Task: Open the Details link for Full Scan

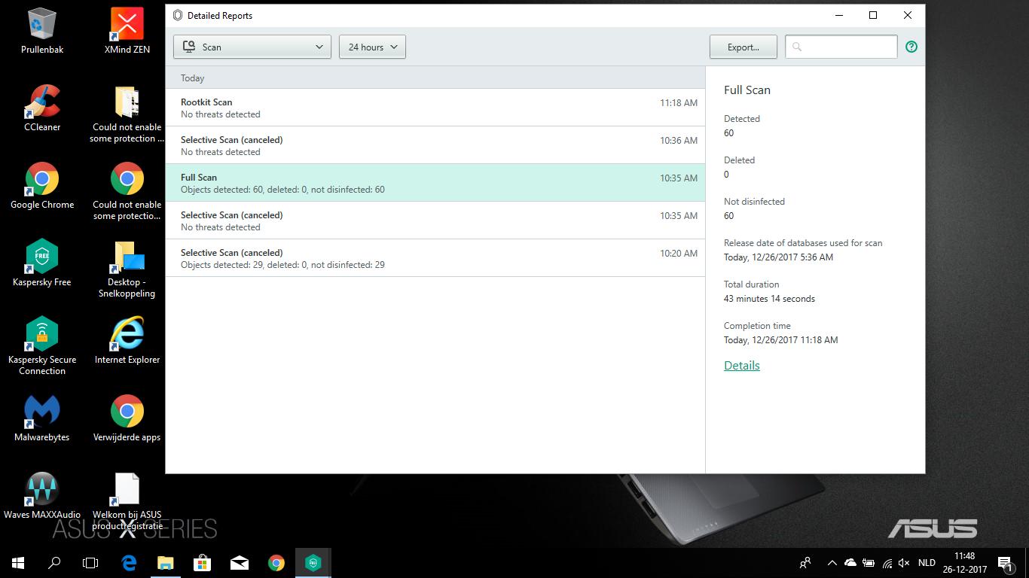Action: 742,366
